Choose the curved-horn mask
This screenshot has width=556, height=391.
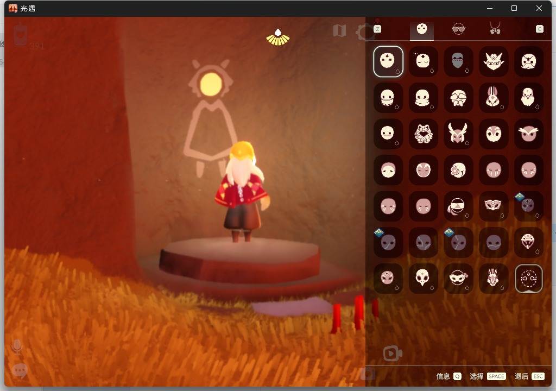458,134
